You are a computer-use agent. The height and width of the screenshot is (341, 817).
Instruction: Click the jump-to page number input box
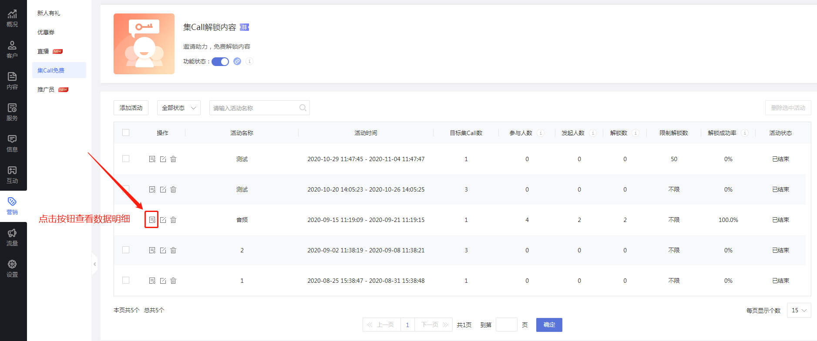click(x=507, y=325)
